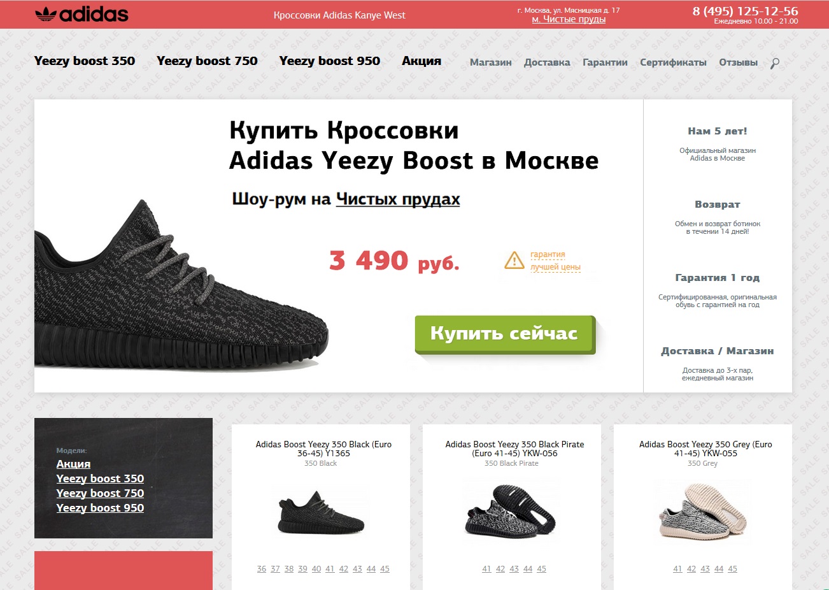
Task: Click the green Купить сейчас button
Action: 505,334
